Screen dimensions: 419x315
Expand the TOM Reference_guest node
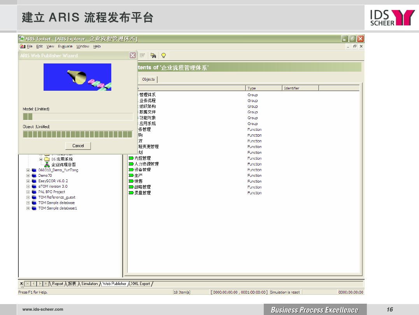tap(28, 197)
